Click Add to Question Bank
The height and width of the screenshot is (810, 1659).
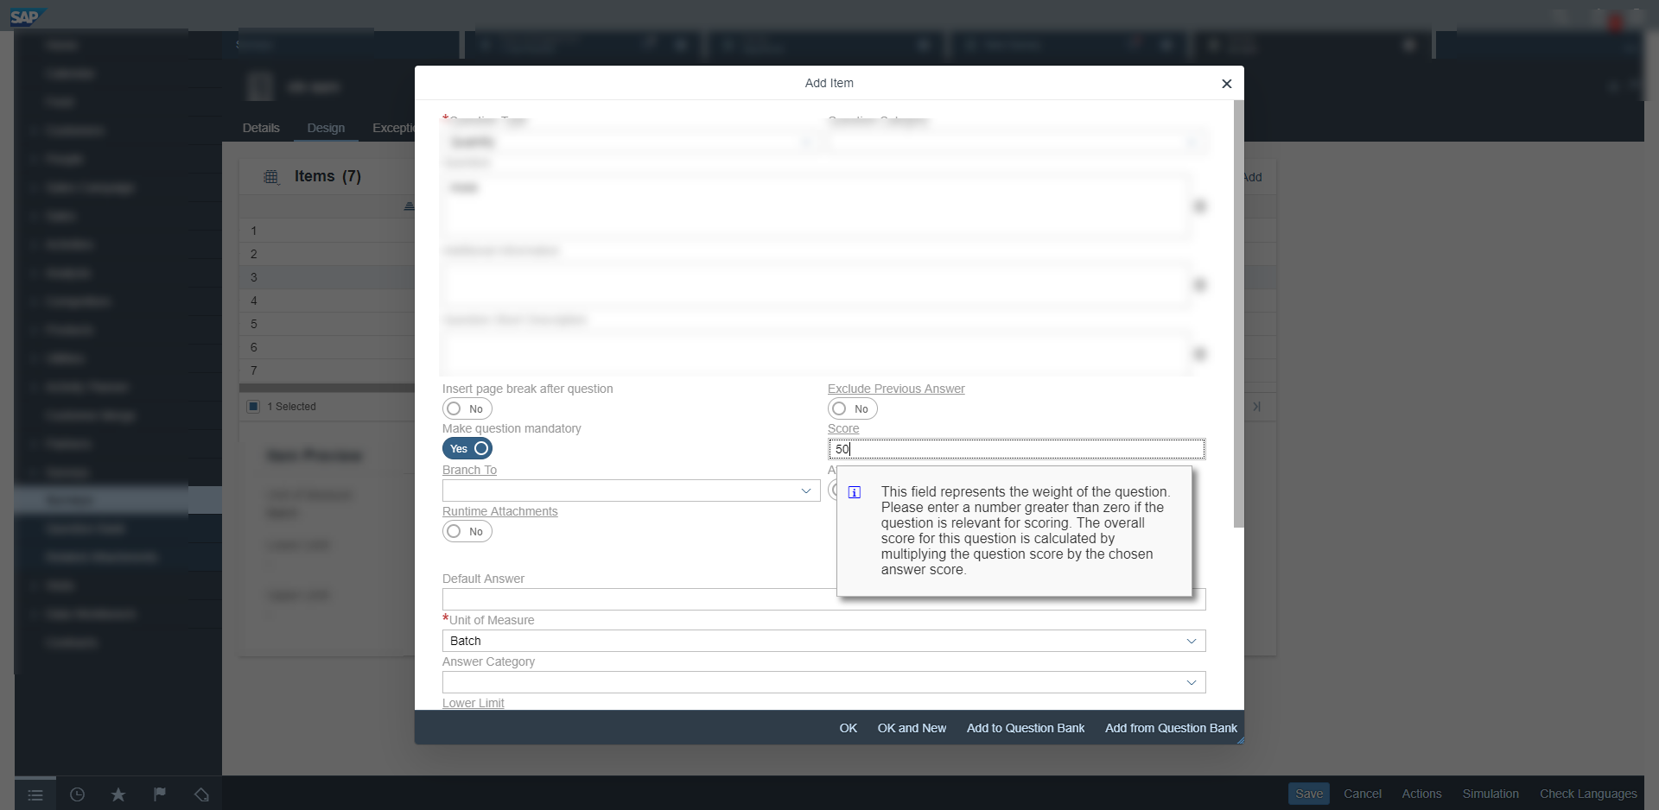coord(1026,728)
